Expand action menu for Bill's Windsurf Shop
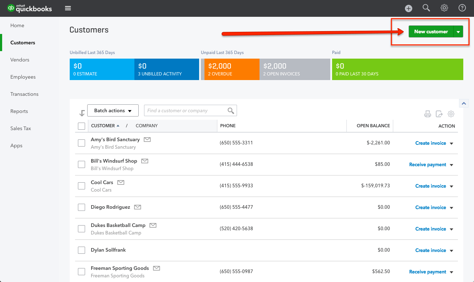Screen dimensions: 474x282 pos(451,165)
